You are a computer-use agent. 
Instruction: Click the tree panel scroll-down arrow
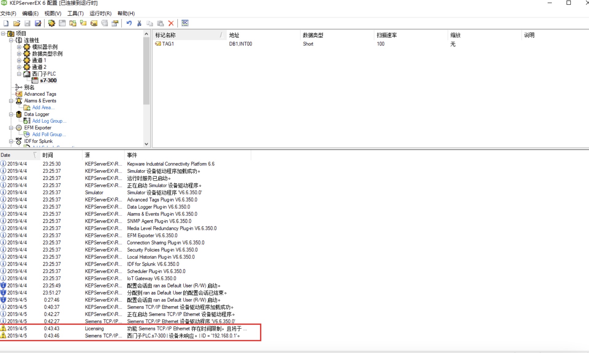[146, 144]
